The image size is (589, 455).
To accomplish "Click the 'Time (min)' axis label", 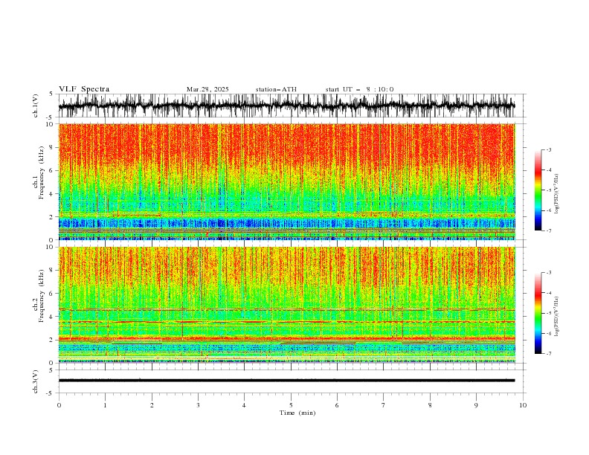I will coord(297,413).
